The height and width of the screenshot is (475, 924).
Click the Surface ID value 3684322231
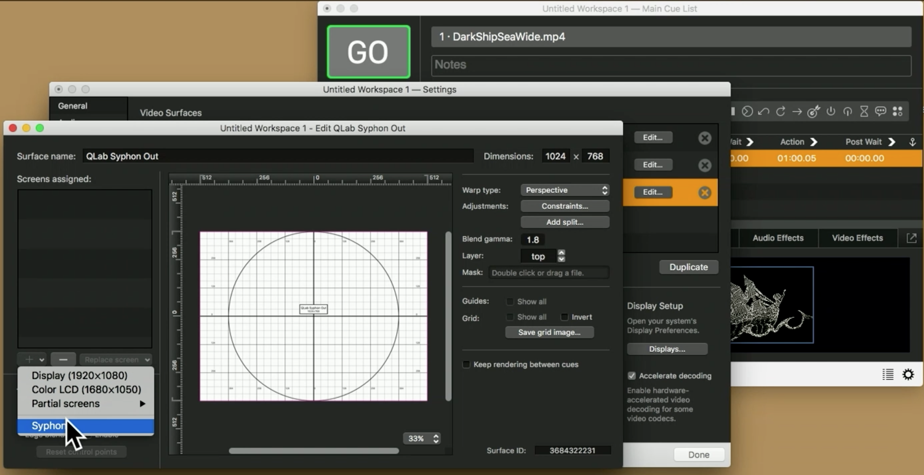coord(573,450)
